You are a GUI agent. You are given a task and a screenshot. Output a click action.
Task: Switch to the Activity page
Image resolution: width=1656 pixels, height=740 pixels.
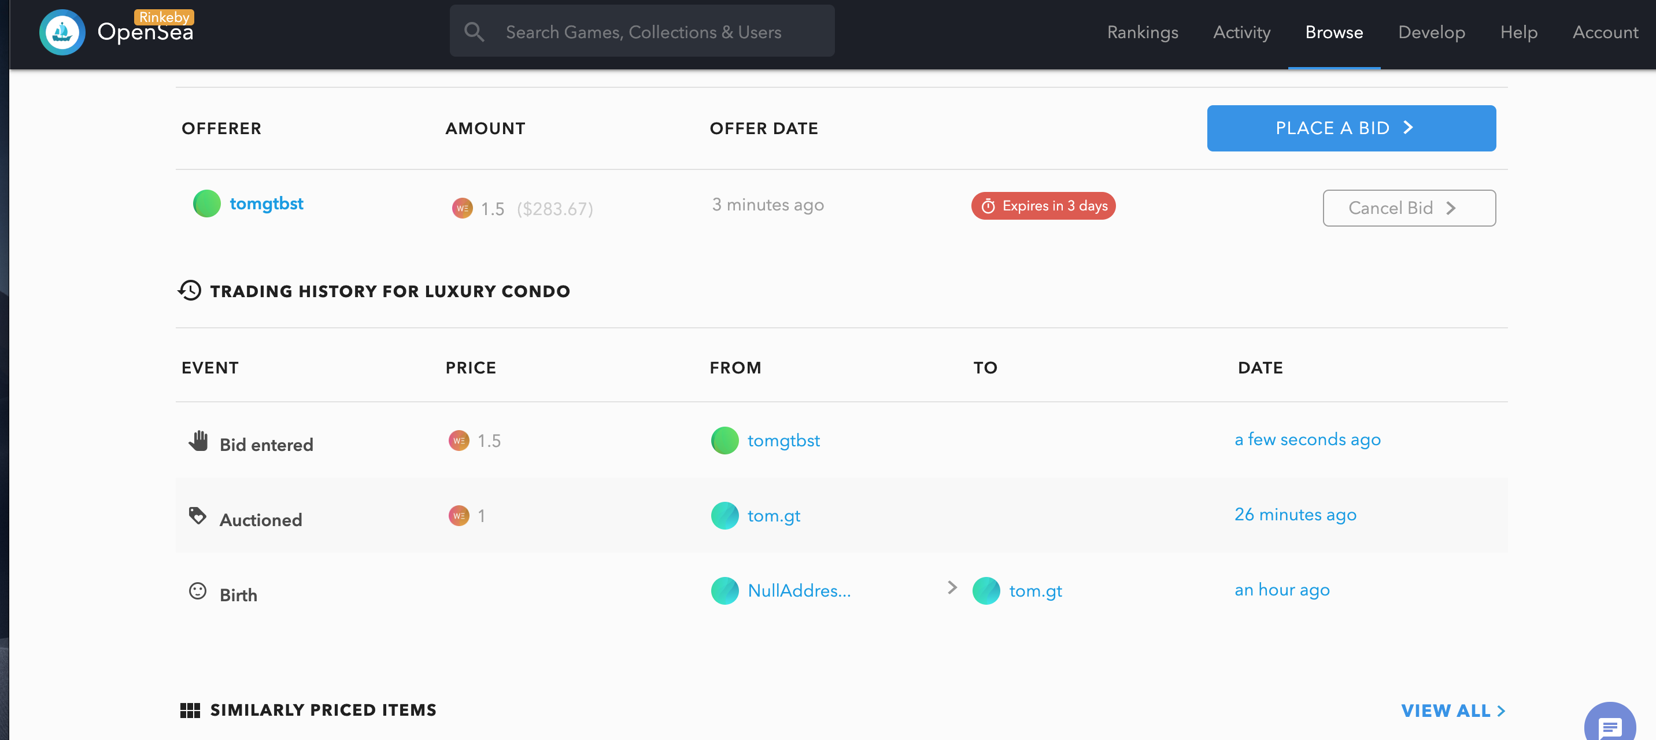[1241, 32]
